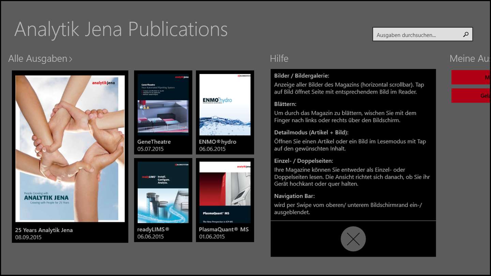Select the 25 Years Analytik Jena title
The image size is (491, 276).
pyautogui.click(x=44, y=230)
